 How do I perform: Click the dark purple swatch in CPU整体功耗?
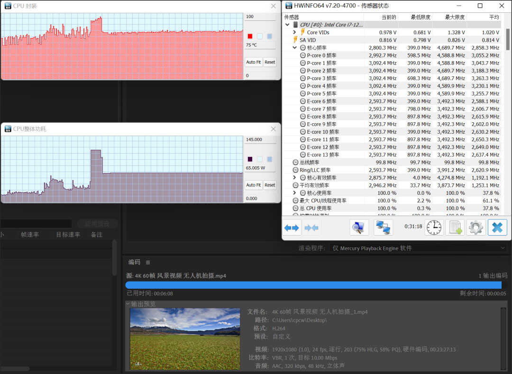(x=250, y=159)
